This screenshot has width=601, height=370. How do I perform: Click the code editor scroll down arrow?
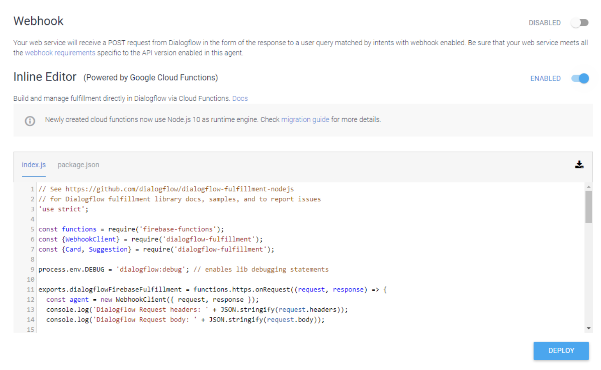click(589, 328)
